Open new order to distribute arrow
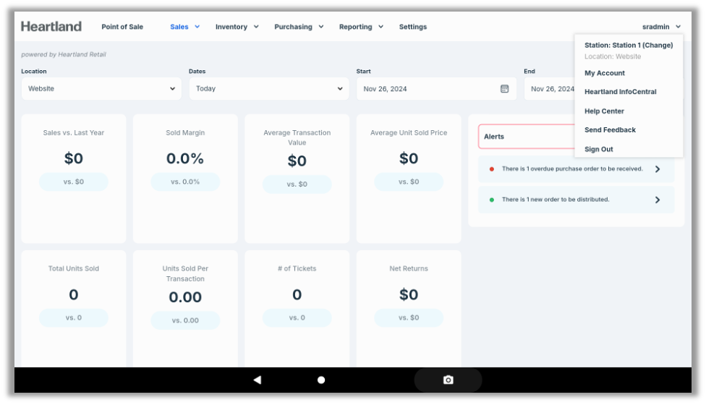The height and width of the screenshot is (405, 706). (657, 200)
